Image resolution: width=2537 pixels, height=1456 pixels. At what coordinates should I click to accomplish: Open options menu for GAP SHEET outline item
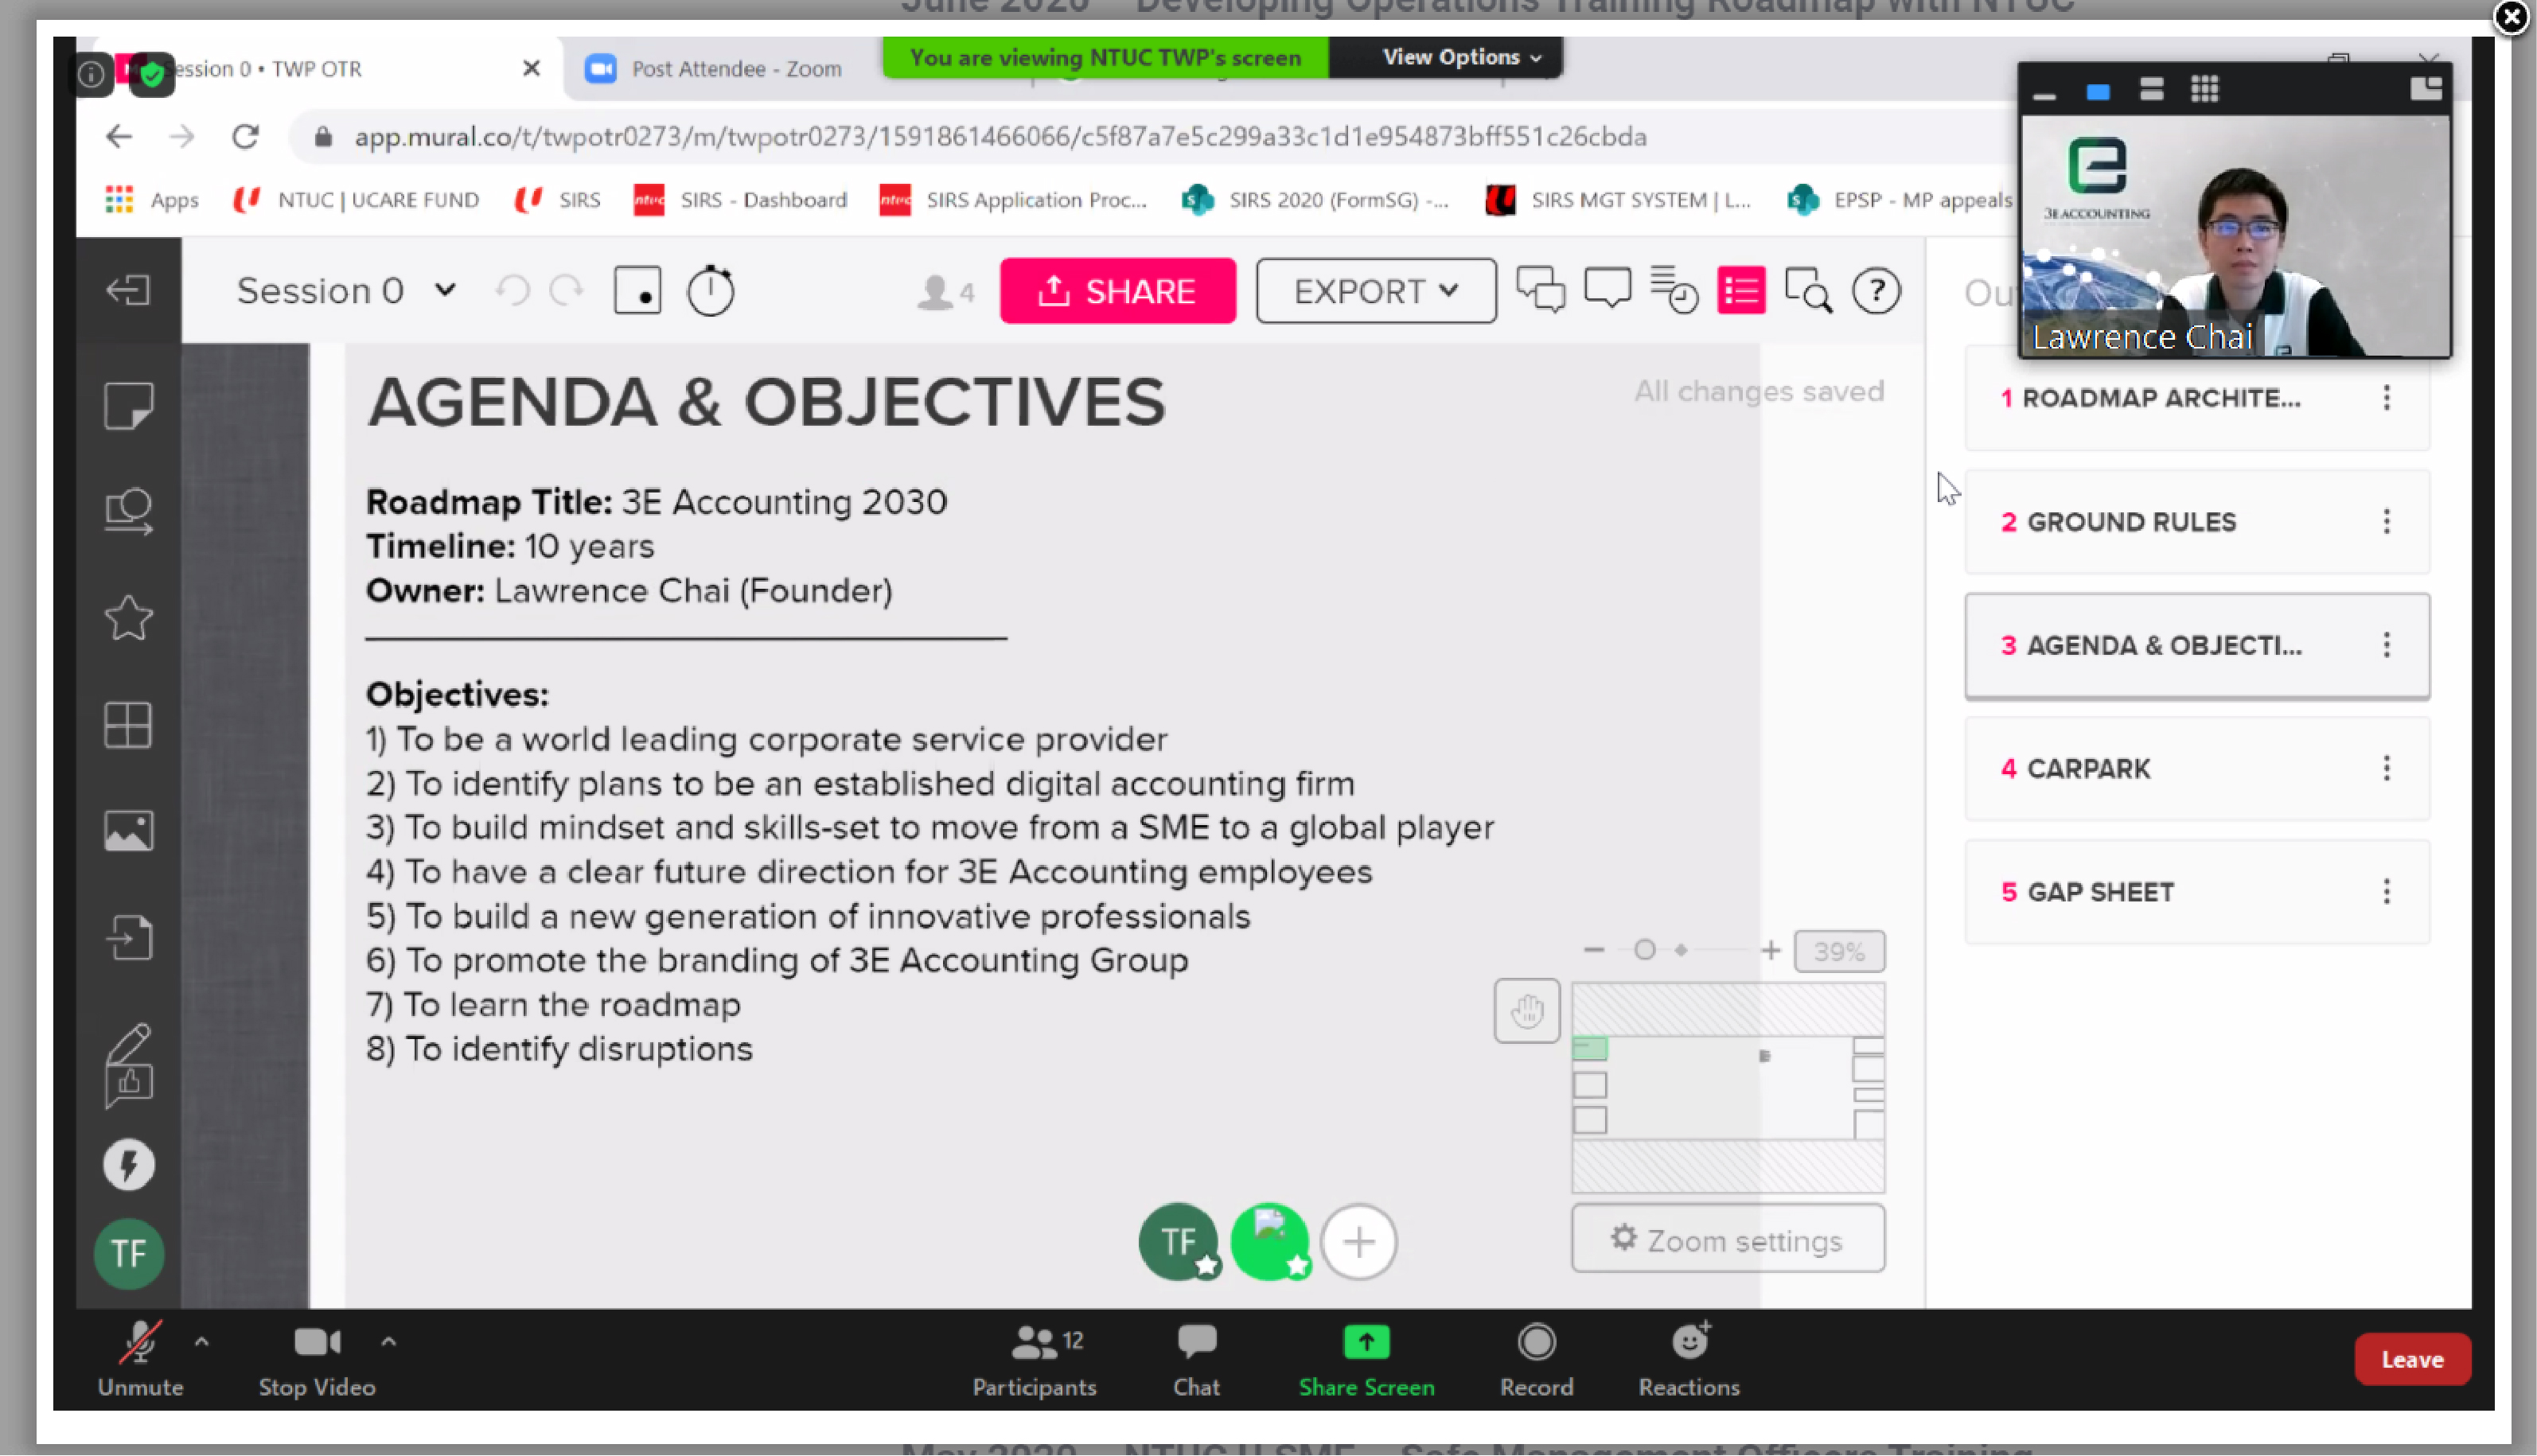[x=2386, y=891]
